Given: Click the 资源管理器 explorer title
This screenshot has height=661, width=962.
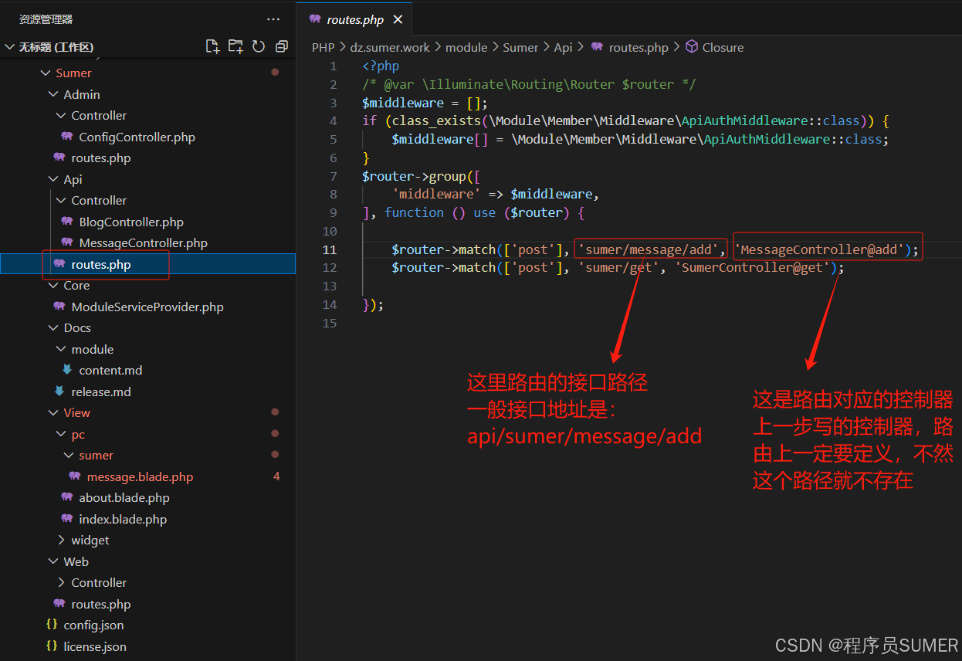Looking at the screenshot, I should click(x=46, y=19).
